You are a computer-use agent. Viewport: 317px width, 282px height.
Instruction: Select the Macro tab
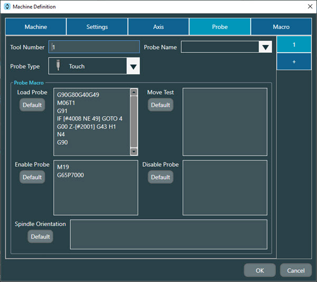pyautogui.click(x=281, y=27)
